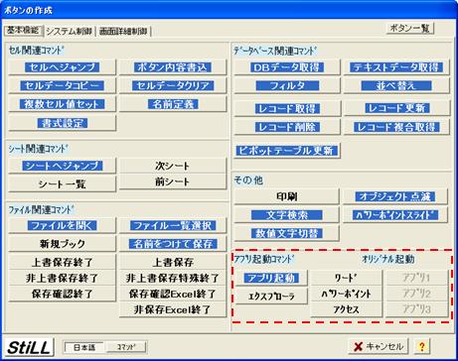The image size is (458, 361).
Task: Select the レコード複合取得 button
Action: pos(396,127)
